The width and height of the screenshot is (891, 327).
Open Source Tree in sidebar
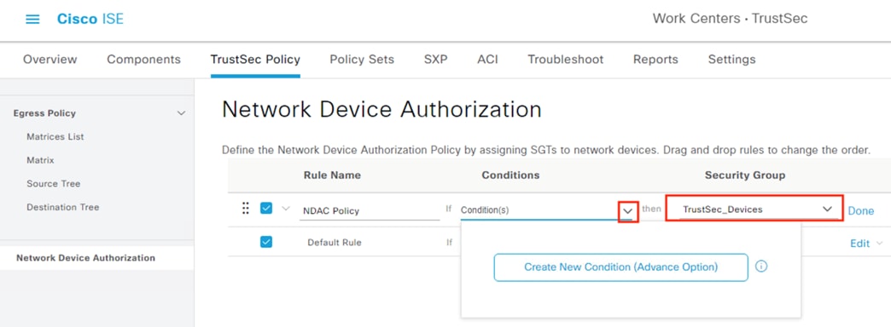[x=54, y=184]
